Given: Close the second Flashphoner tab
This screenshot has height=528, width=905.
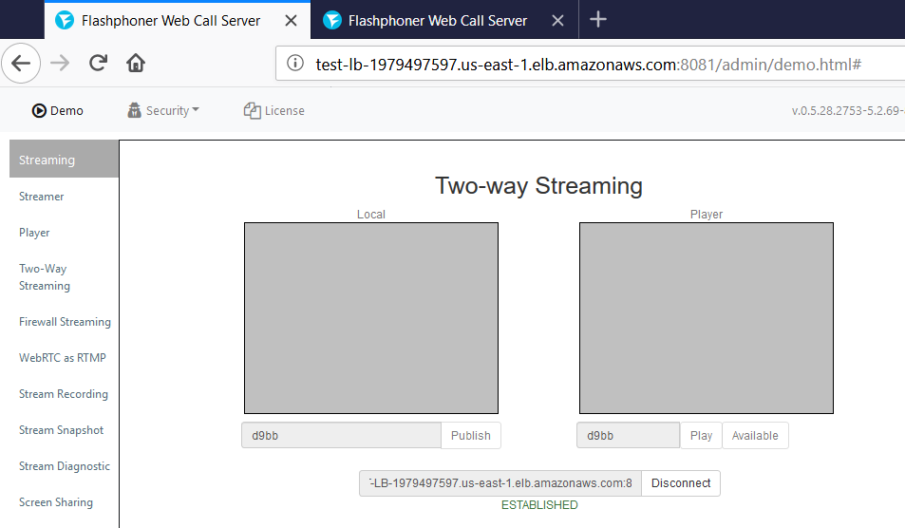Looking at the screenshot, I should 558,20.
